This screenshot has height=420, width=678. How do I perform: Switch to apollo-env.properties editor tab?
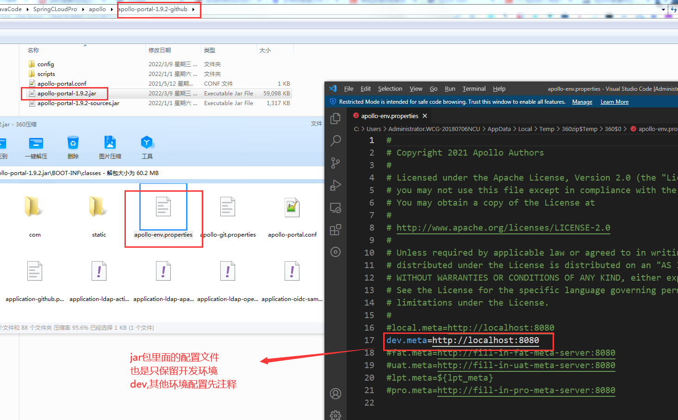tap(389, 116)
